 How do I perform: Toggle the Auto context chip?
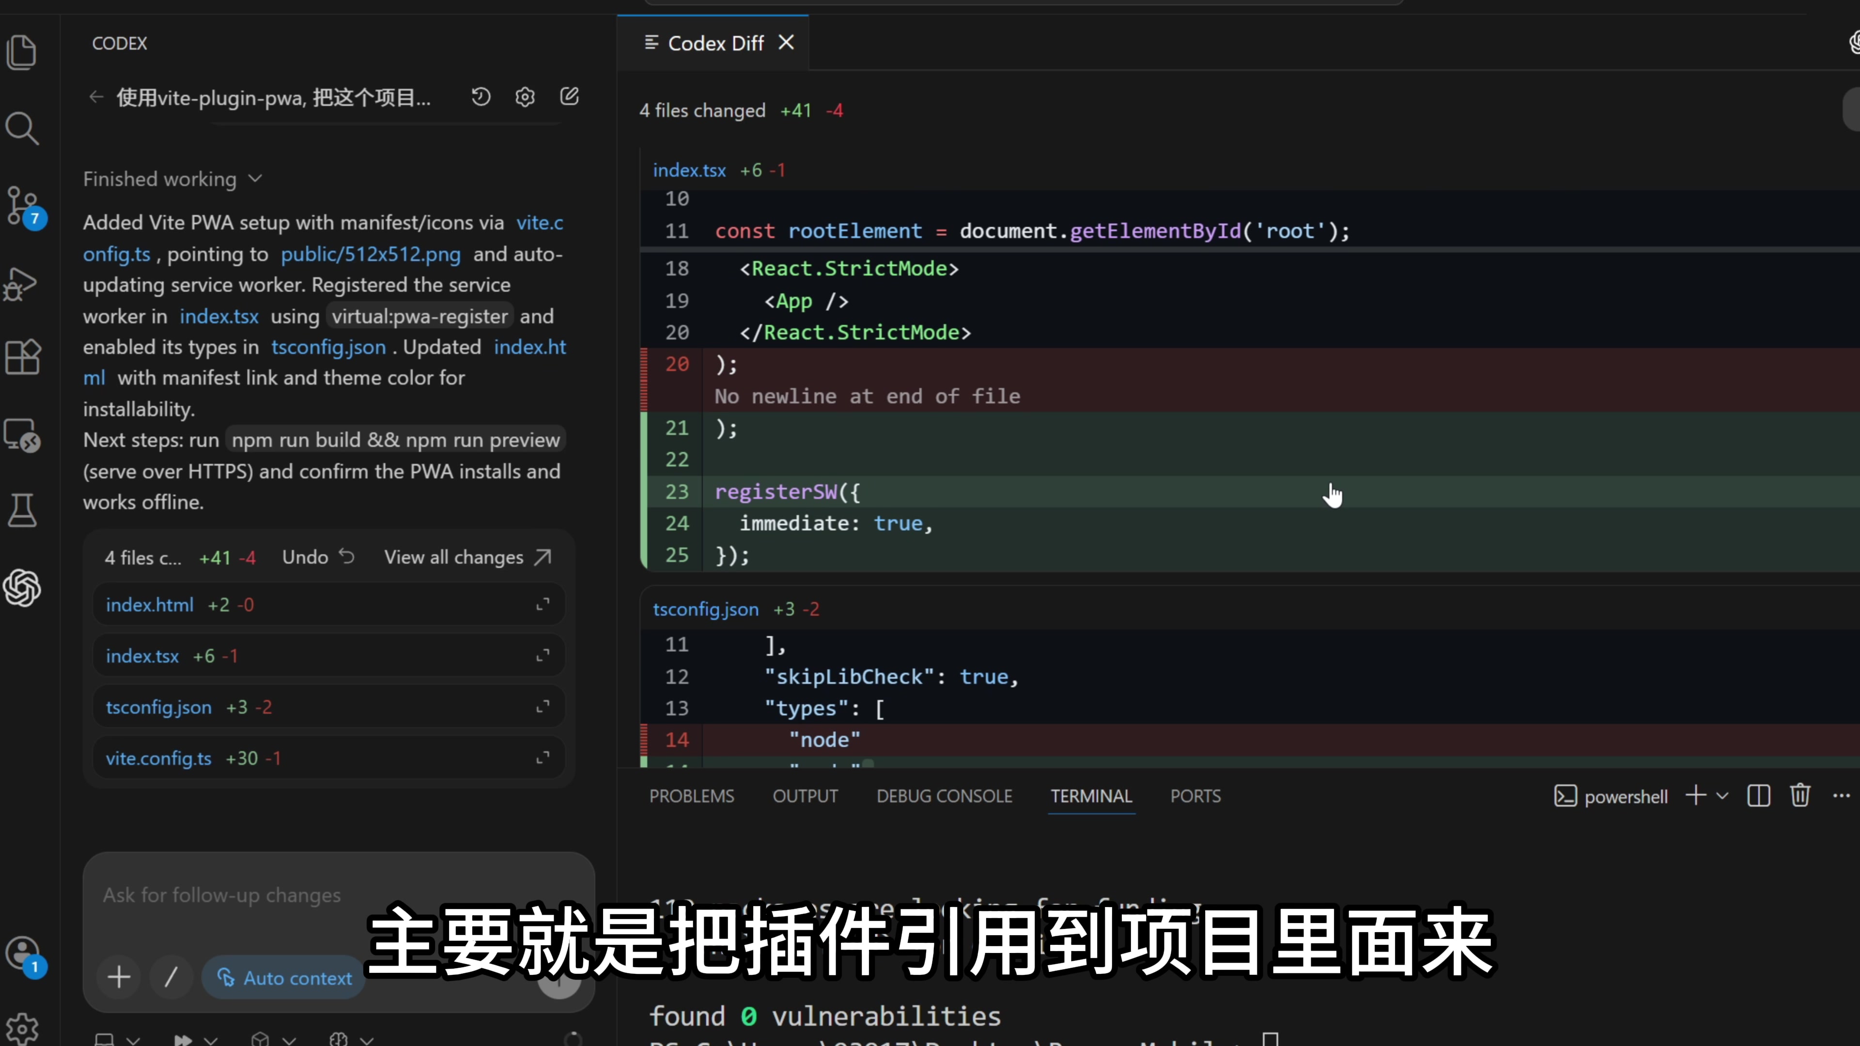click(284, 978)
